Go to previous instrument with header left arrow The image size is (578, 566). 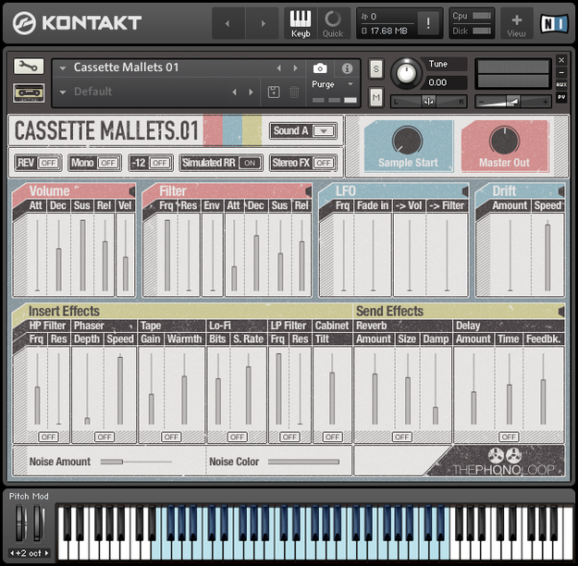[x=228, y=24]
